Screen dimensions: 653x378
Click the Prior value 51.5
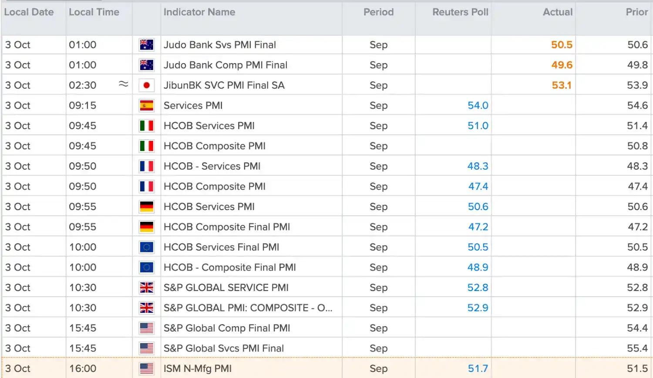[637, 368]
